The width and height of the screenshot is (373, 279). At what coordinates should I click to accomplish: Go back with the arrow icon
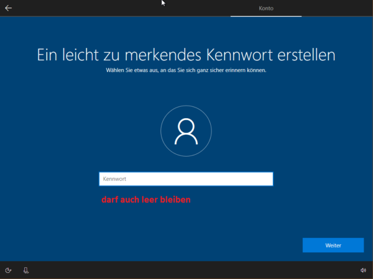pos(8,8)
